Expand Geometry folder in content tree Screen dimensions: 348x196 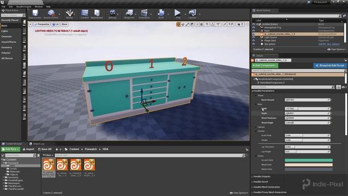pos(4,177)
